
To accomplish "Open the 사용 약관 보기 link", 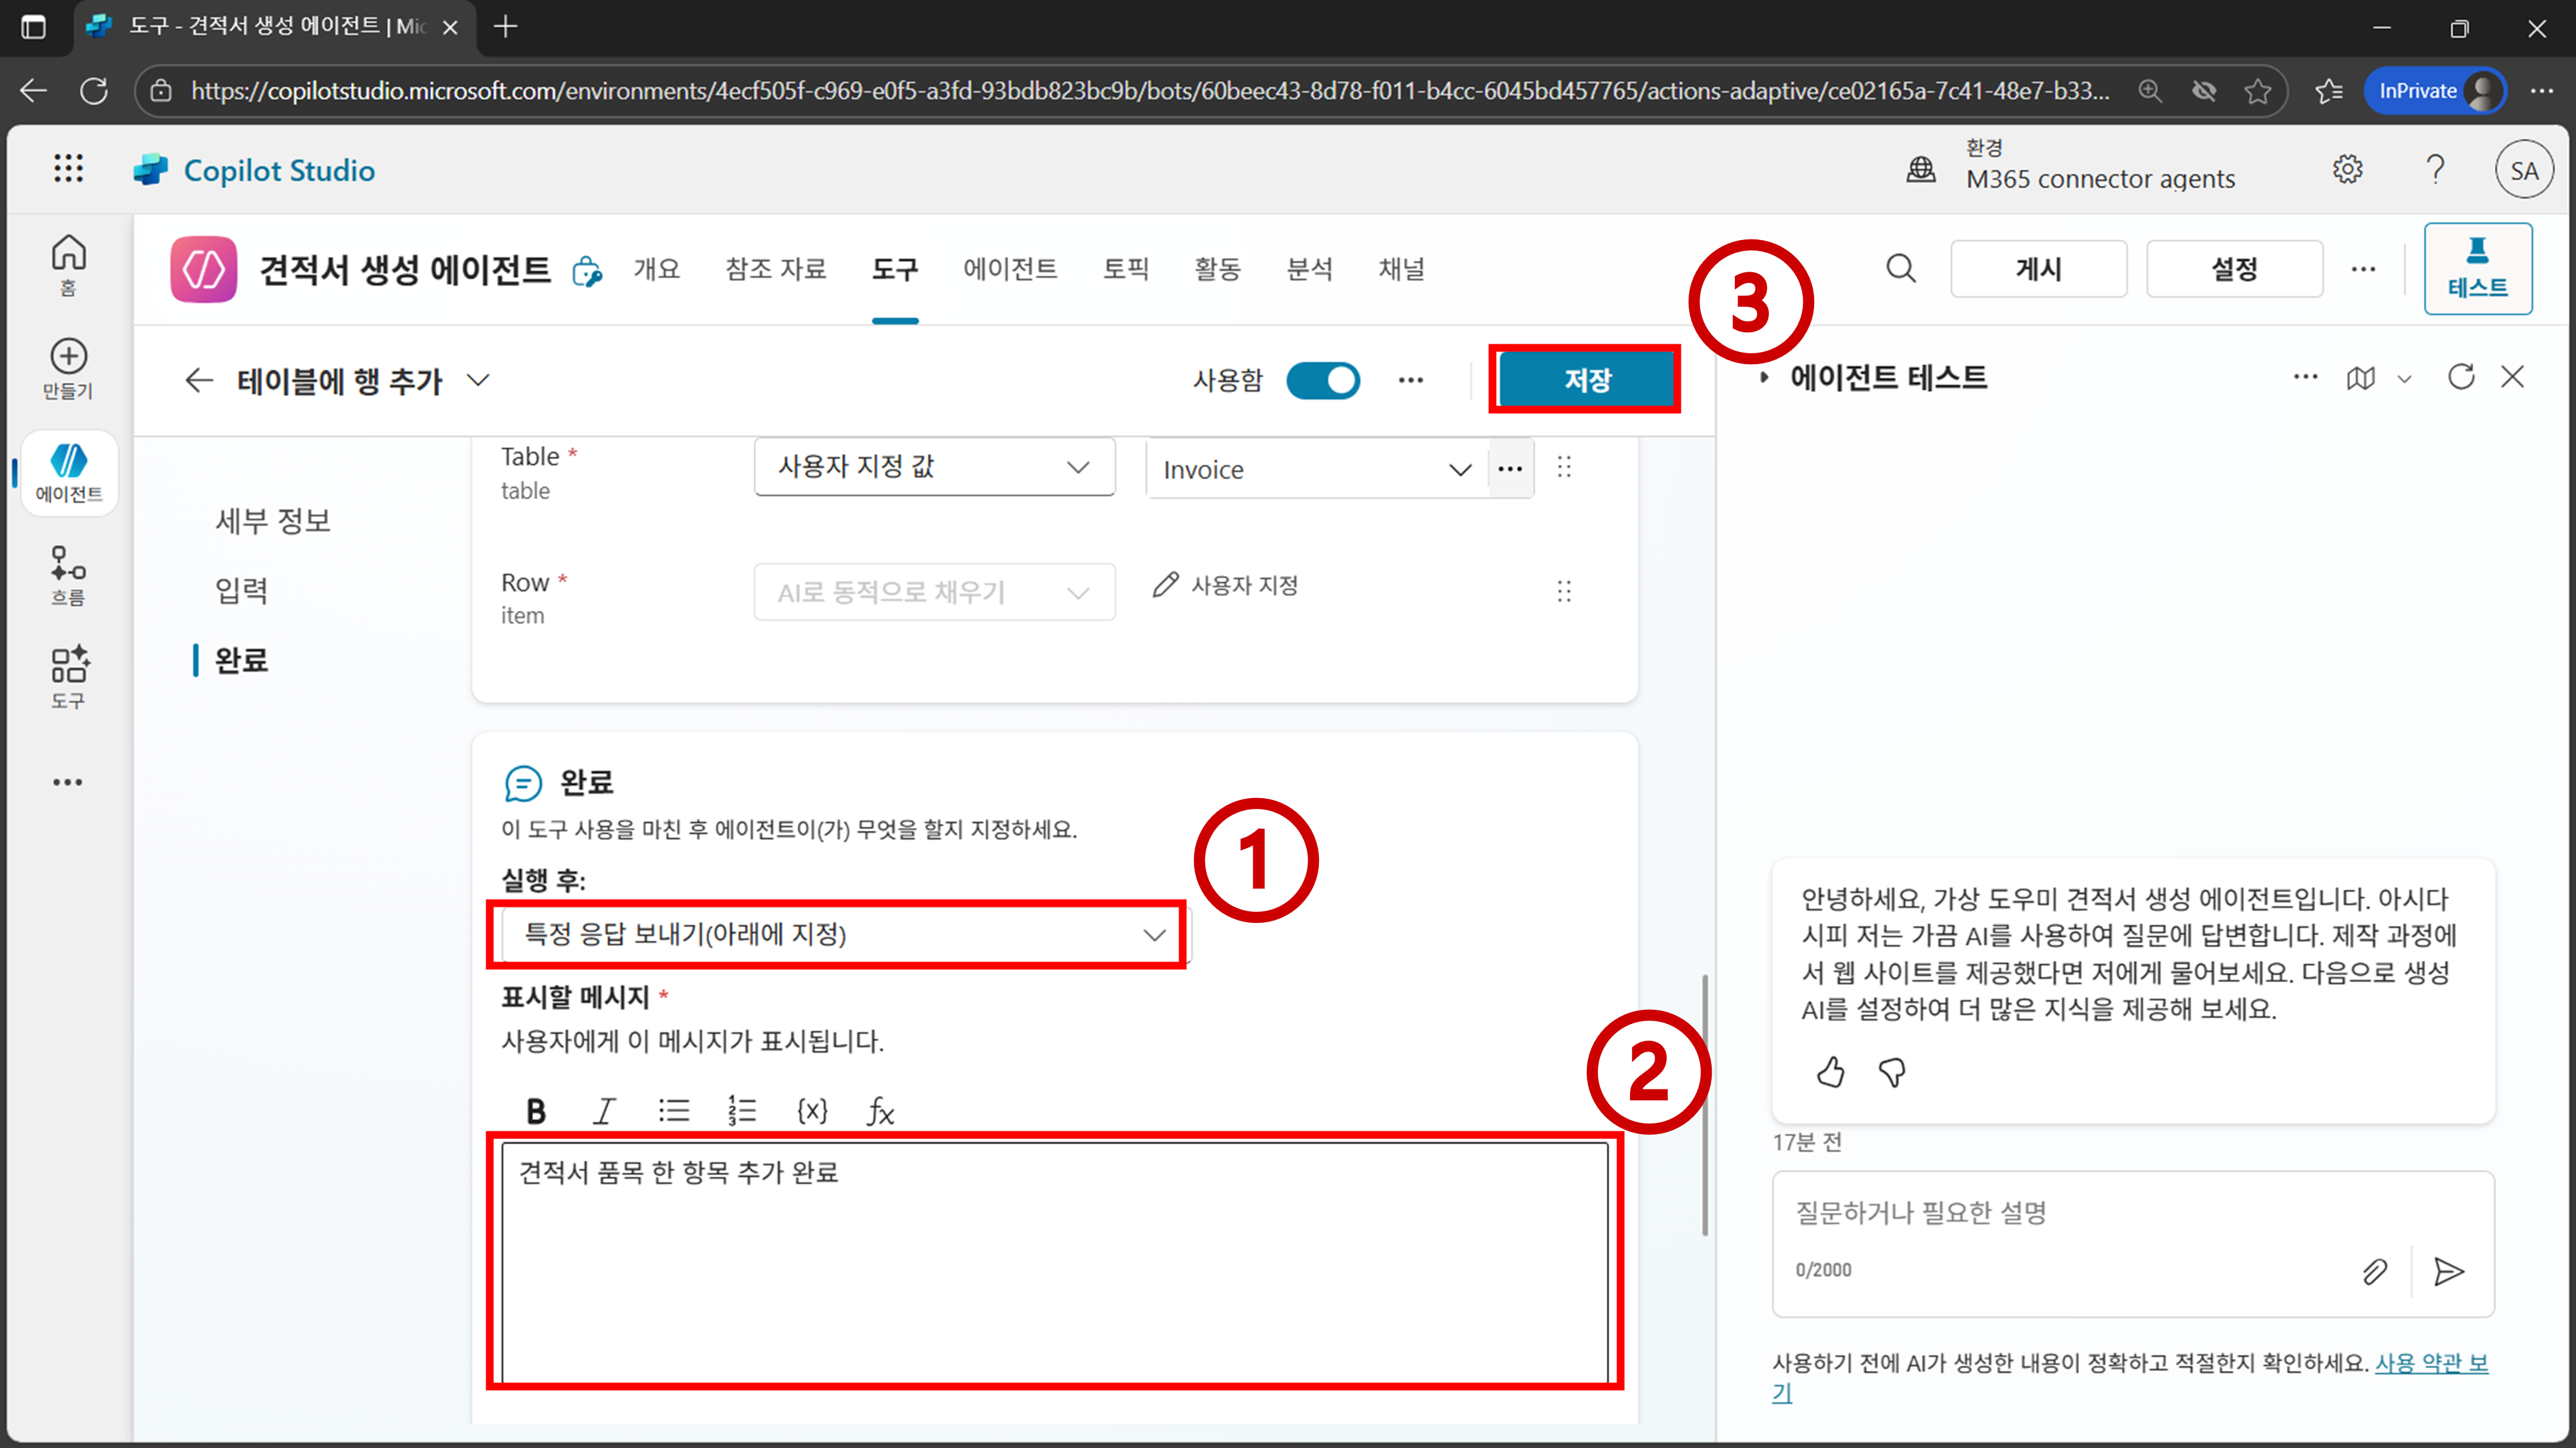I will click(2430, 1363).
